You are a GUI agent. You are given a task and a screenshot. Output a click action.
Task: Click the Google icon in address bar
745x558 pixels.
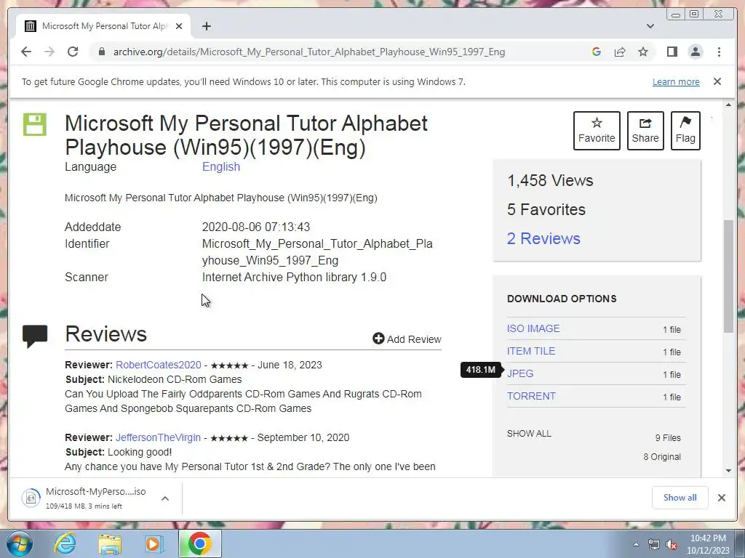(597, 52)
